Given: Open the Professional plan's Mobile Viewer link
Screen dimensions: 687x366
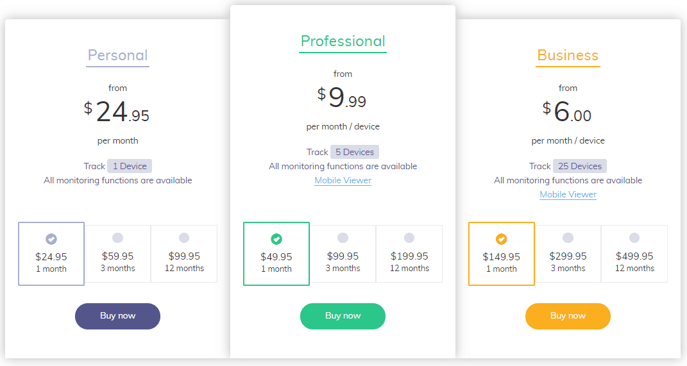Looking at the screenshot, I should [343, 180].
